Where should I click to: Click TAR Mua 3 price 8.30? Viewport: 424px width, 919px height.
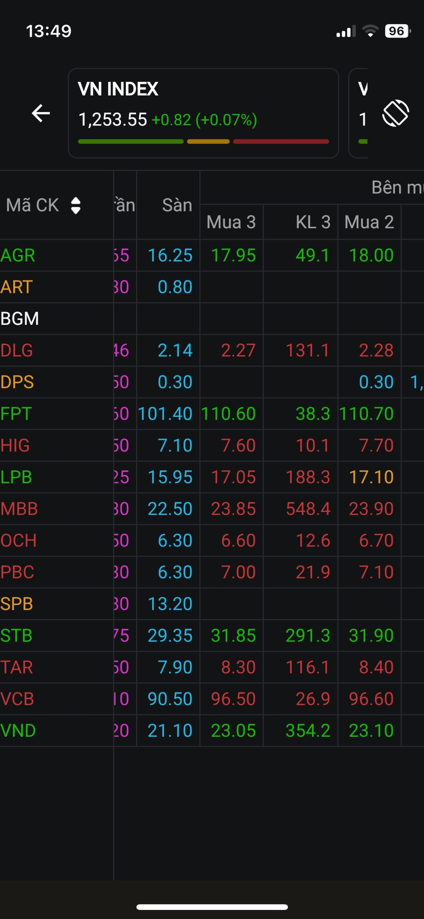pyautogui.click(x=238, y=667)
